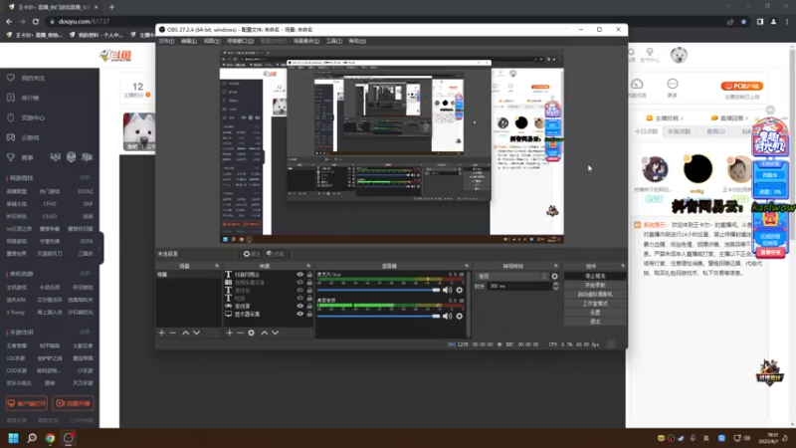Image resolution: width=796 pixels, height=448 pixels.
Task: Adjust the 麦克风/Aux volume slider
Action: coord(378,290)
